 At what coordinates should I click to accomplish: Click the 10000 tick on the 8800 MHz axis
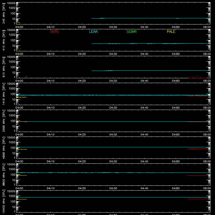click(11, 164)
